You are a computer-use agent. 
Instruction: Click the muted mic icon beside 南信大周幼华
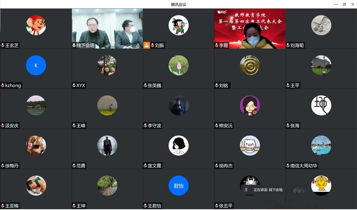coord(288,166)
